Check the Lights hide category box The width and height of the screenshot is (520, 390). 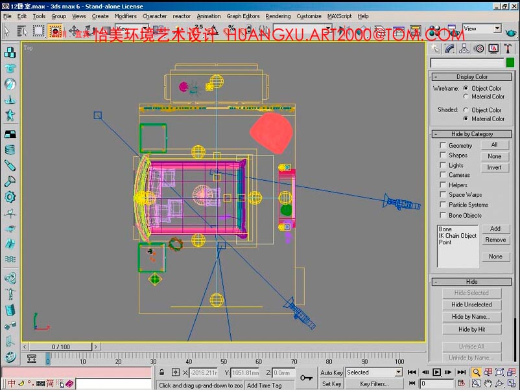[442, 165]
